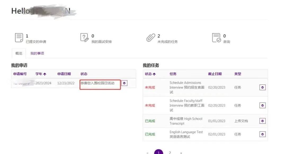
Task: Sort tasks by 类型 column header
Action: (x=238, y=74)
